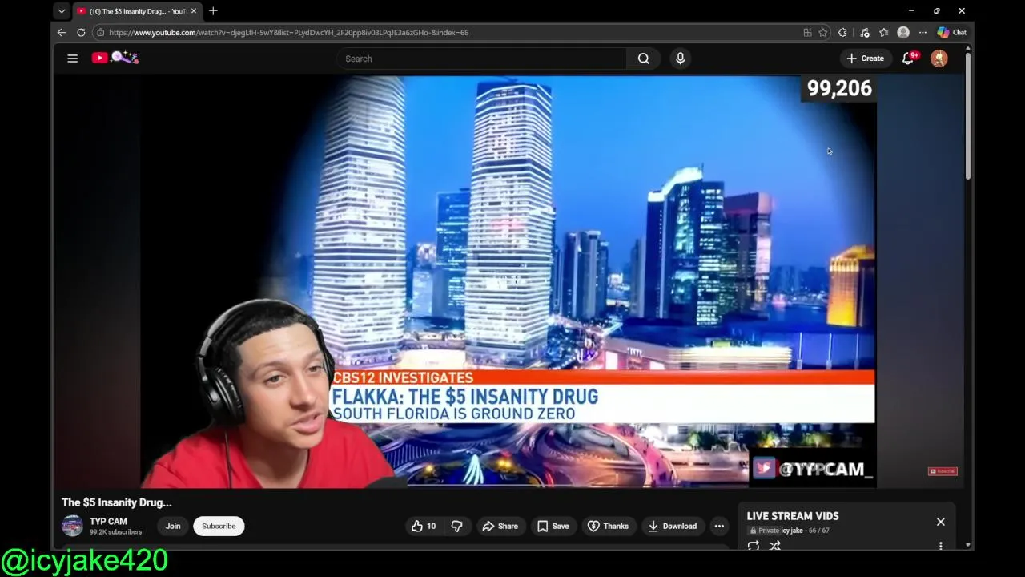
Task: Open Create menu
Action: tap(866, 59)
